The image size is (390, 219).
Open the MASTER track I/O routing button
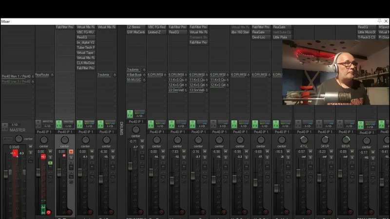pos(15,125)
